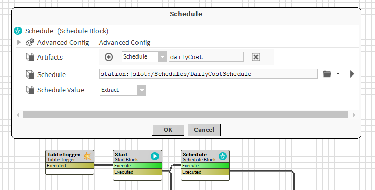Open the Schedule artifact type dropdown

coord(144,57)
